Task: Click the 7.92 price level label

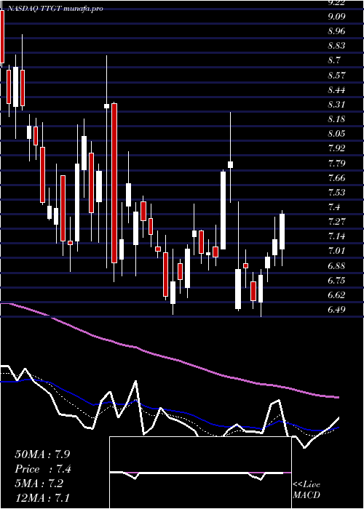Action: [336, 148]
